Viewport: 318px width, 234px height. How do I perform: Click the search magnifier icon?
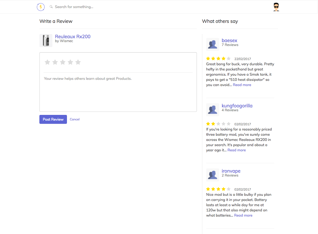click(x=51, y=7)
